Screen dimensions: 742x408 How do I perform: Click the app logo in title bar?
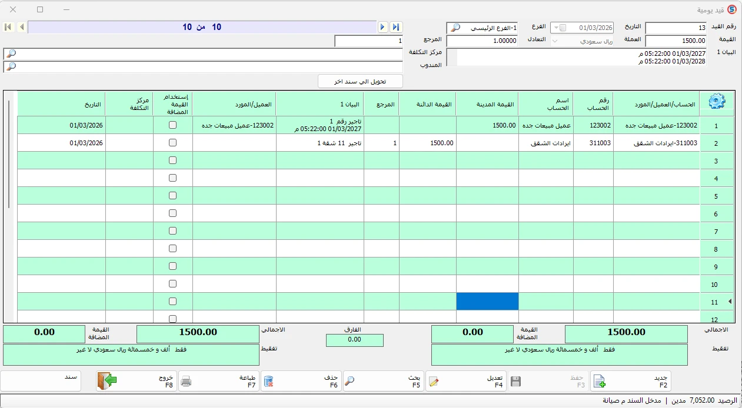coord(731,10)
